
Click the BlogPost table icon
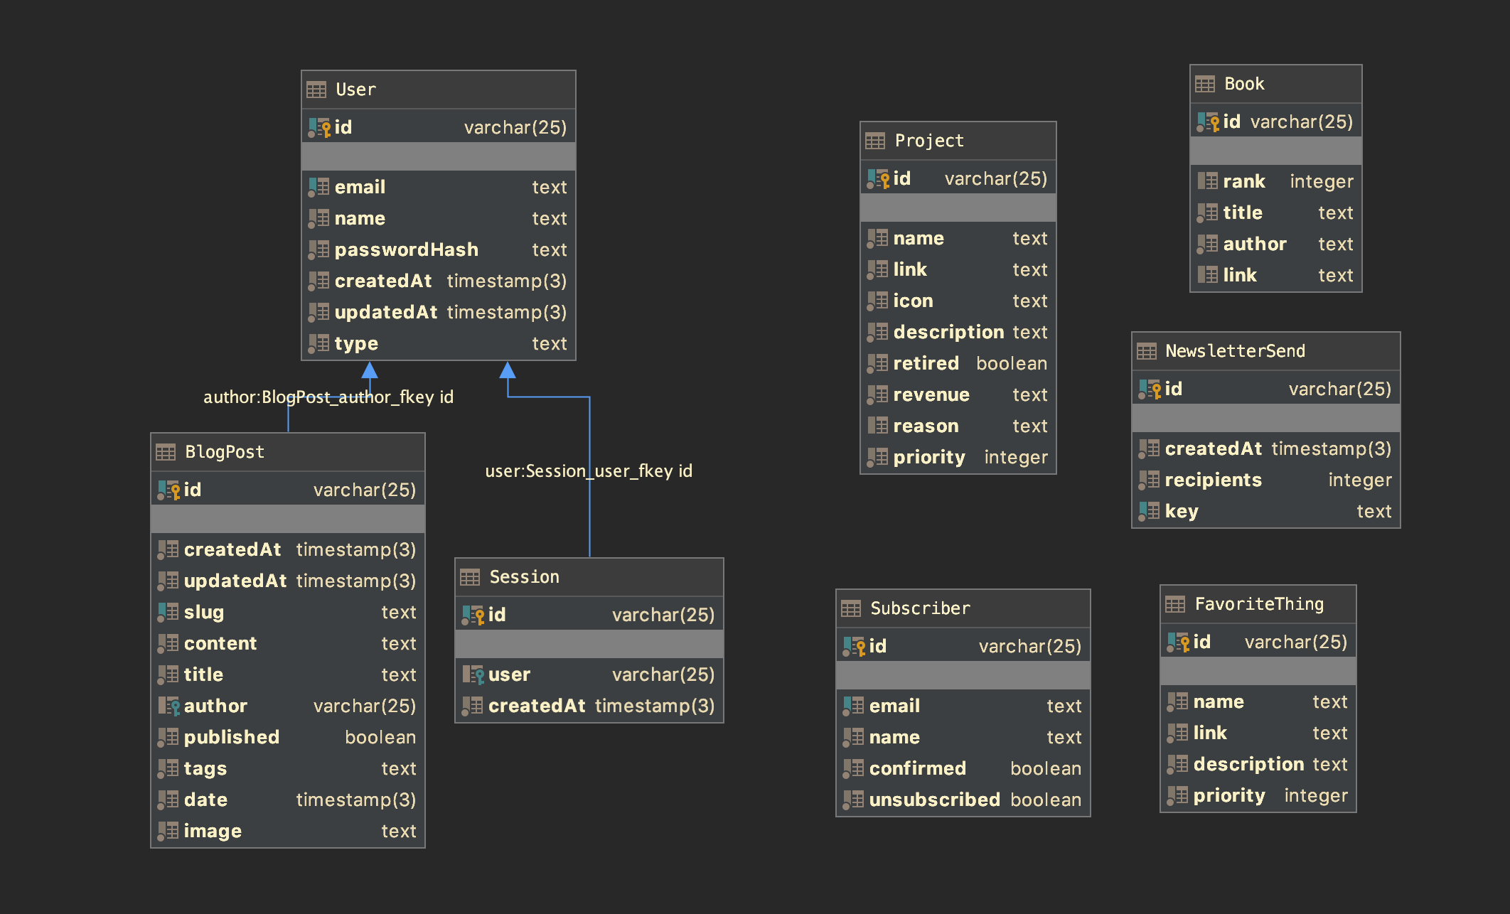166,452
